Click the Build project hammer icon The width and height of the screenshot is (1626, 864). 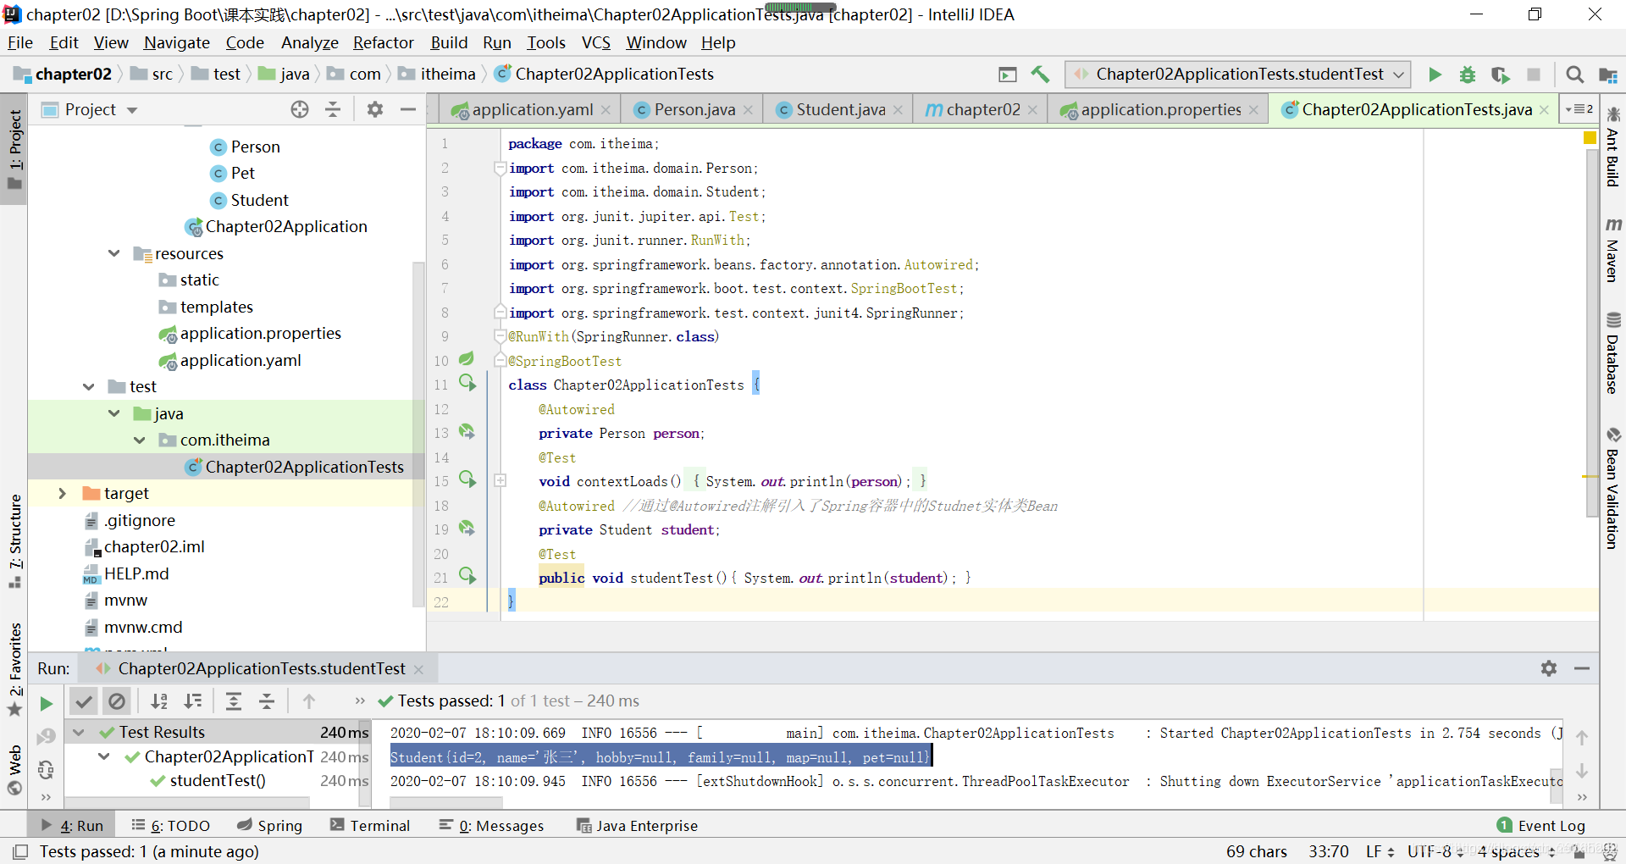pos(1040,75)
